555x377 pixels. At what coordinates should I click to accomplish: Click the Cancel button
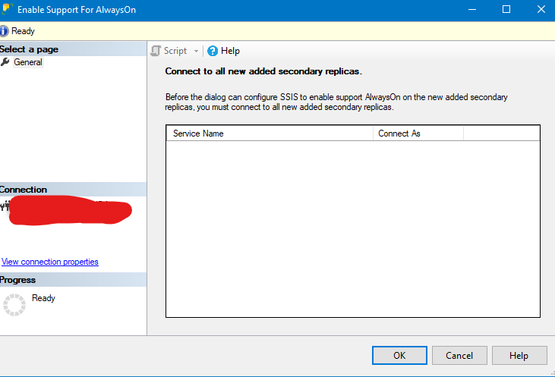[x=459, y=355]
